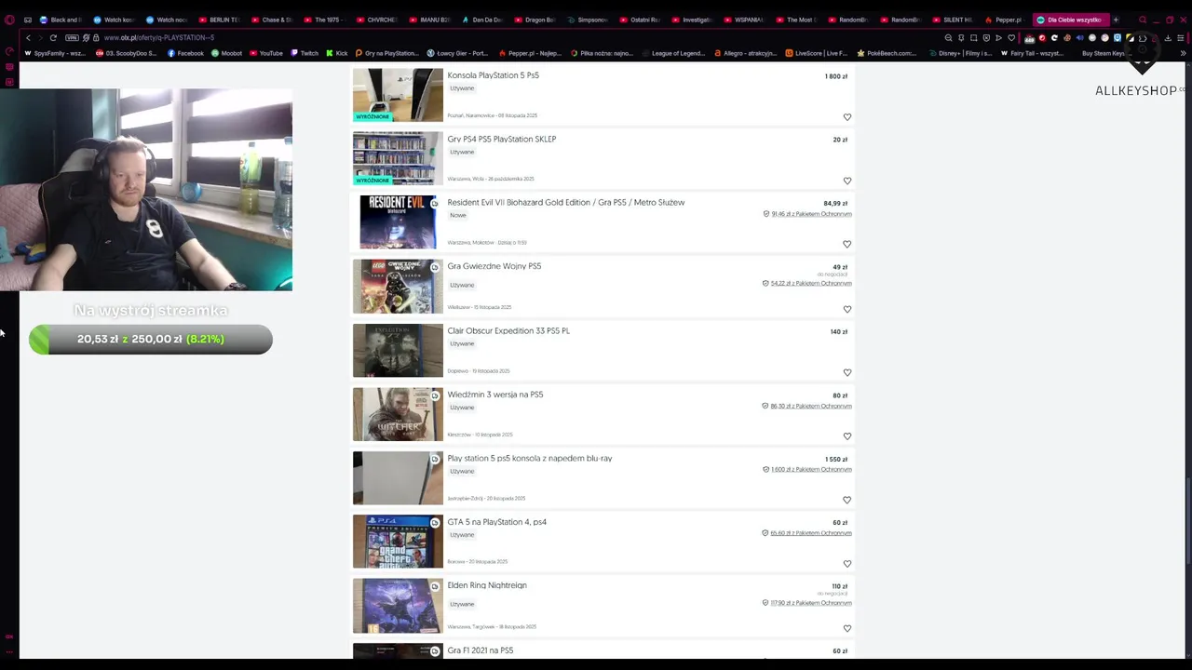Click 54,22 zł z Pakietem Ochronnym link

(x=811, y=283)
